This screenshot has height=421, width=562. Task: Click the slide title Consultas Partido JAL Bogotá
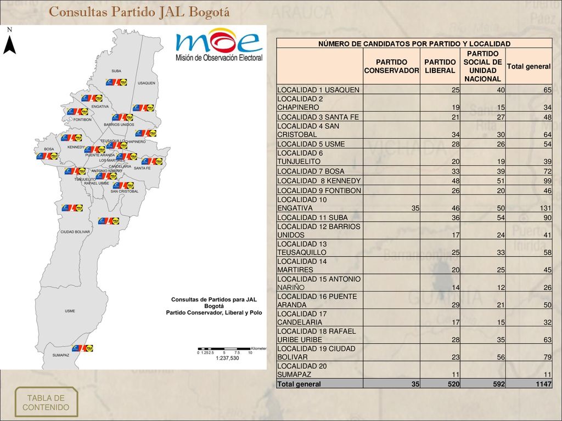tap(139, 12)
